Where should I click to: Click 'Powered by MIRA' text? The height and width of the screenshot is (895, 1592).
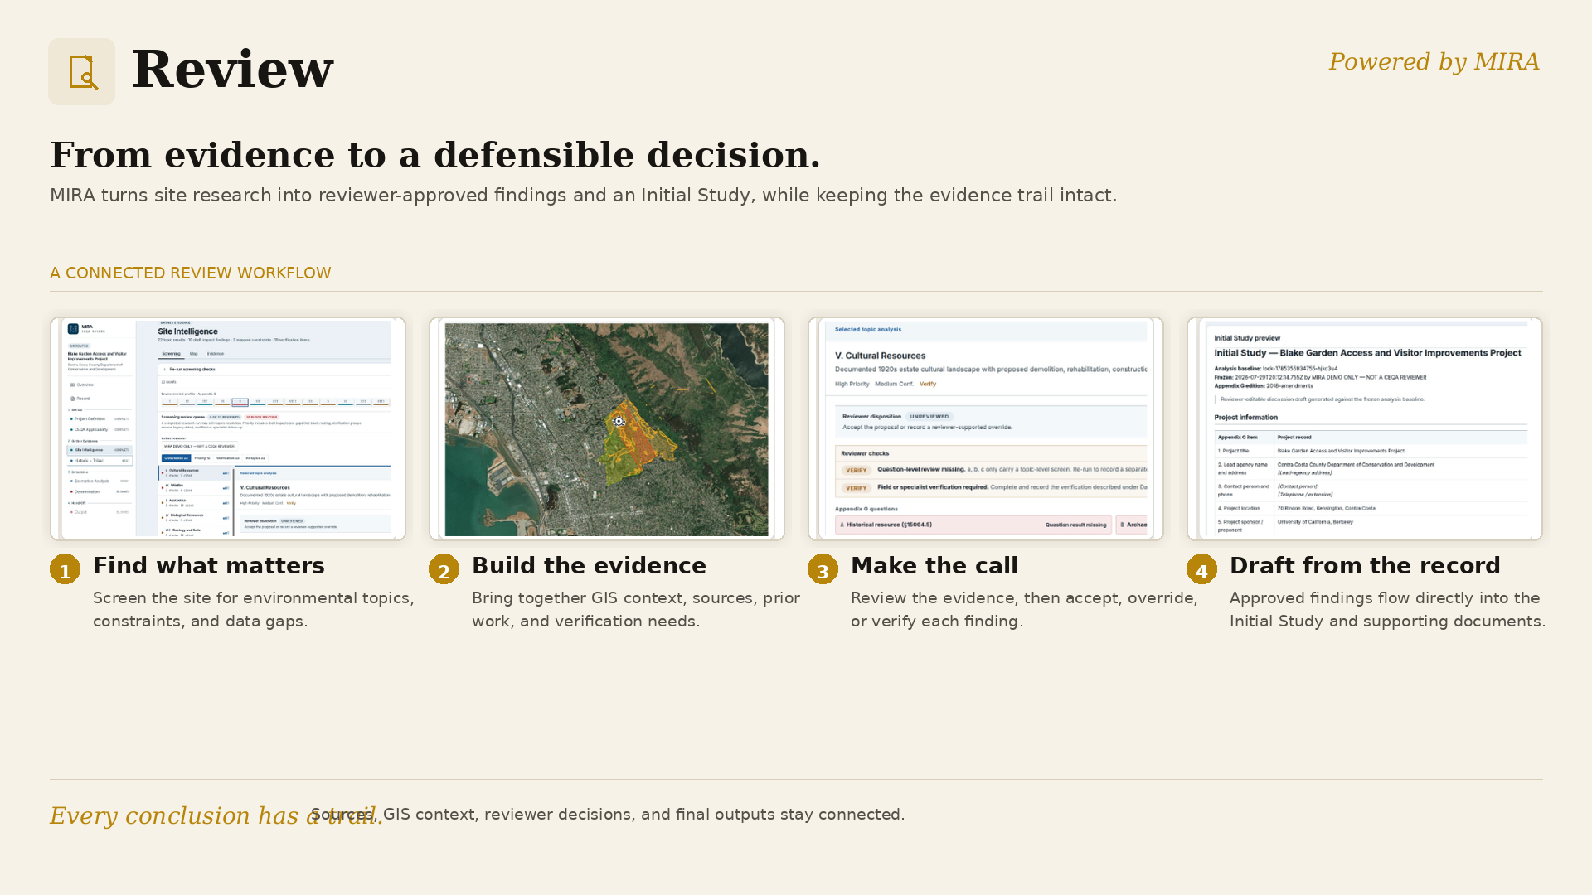point(1434,62)
